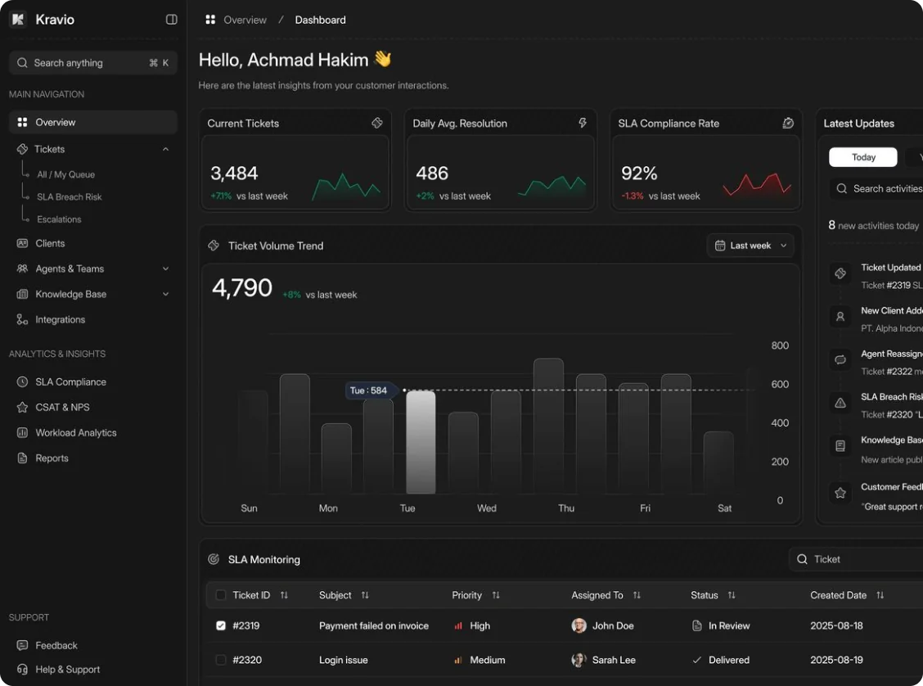Click the In Review status document icon
Image resolution: width=923 pixels, height=686 pixels.
697,625
